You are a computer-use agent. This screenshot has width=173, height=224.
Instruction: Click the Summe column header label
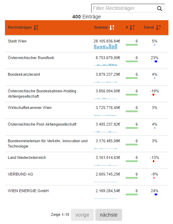coord(101,28)
